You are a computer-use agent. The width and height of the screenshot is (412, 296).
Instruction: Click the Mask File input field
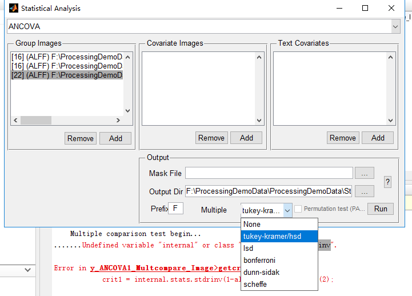[269, 173]
